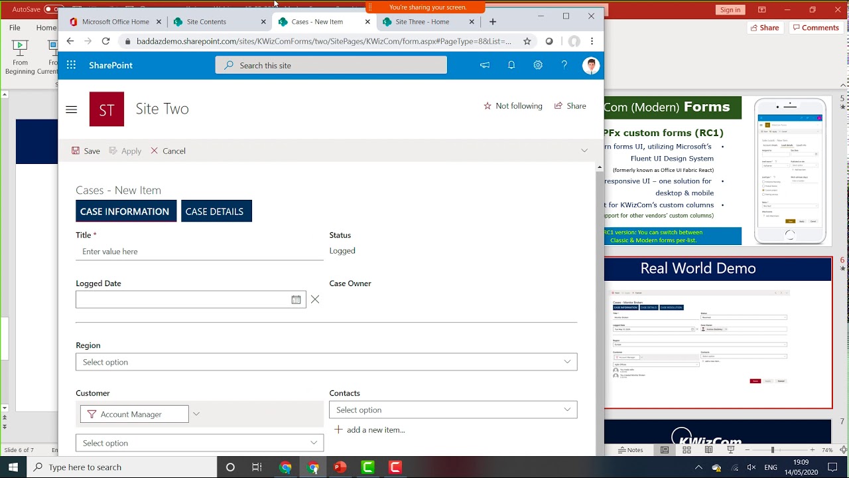The height and width of the screenshot is (478, 849).
Task: Open PowerPoint from the Windows taskbar
Action: pyautogui.click(x=340, y=467)
